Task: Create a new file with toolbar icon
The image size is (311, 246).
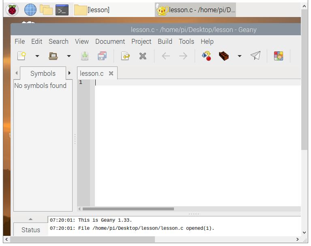Action: point(21,56)
